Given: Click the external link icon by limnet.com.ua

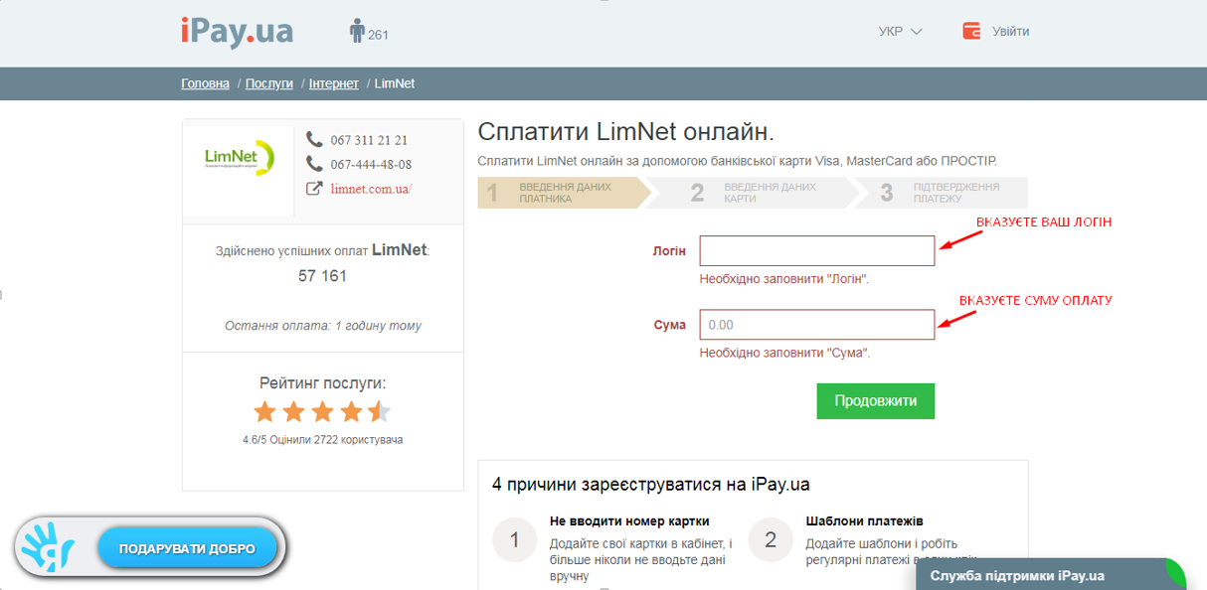Looking at the screenshot, I should [314, 189].
